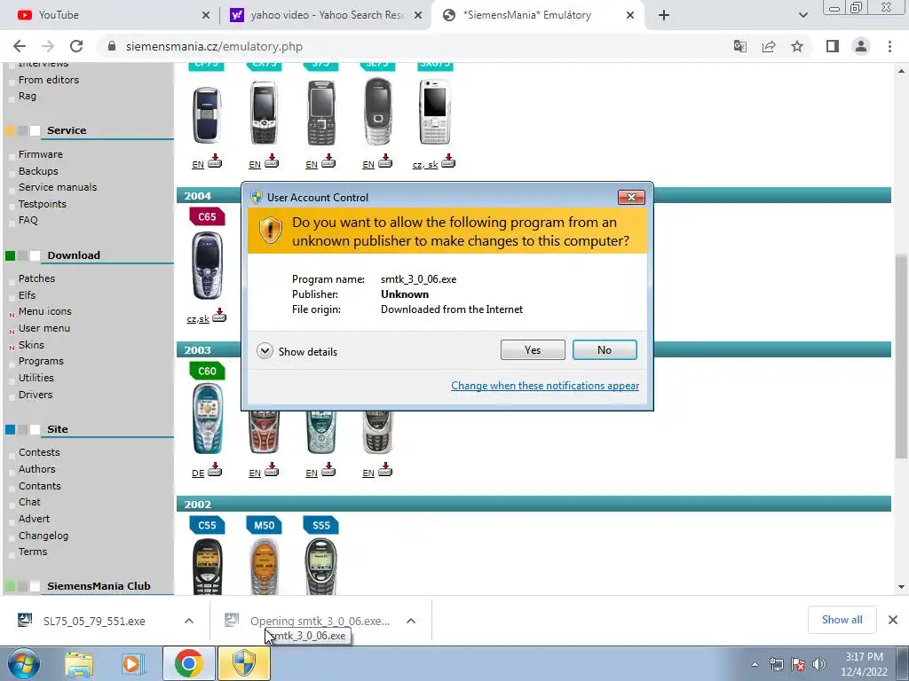The height and width of the screenshot is (681, 909).
Task: Click the C65 phone image
Action: pyautogui.click(x=207, y=266)
